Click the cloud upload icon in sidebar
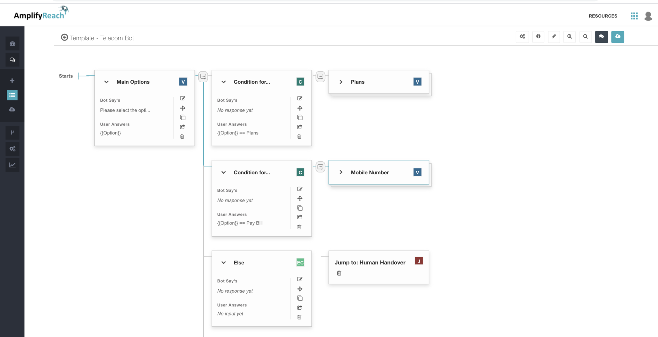 [12, 110]
